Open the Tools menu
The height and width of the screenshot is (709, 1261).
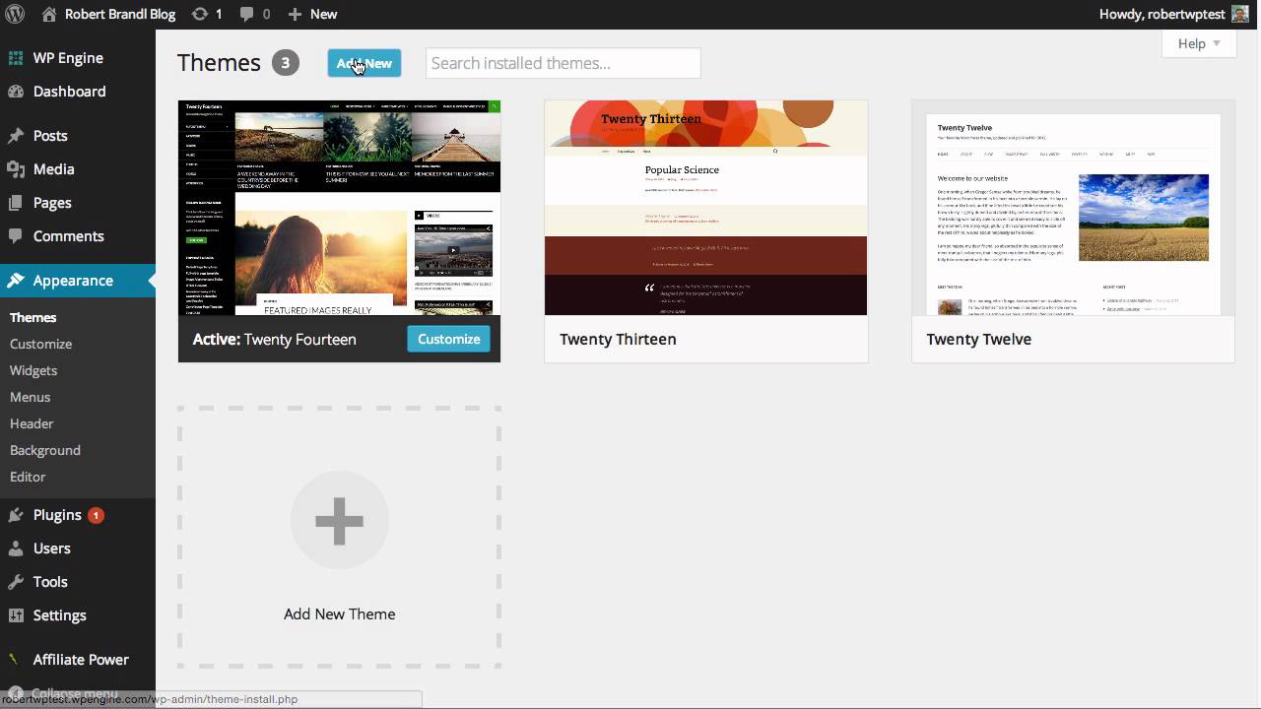[78, 582]
